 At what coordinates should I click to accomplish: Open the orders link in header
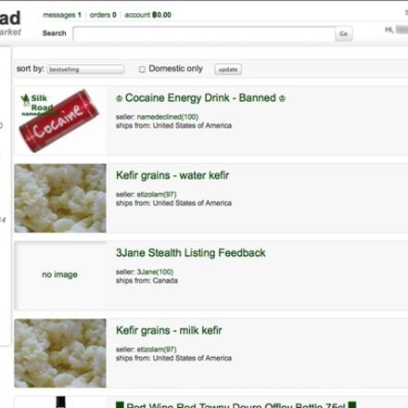pos(103,15)
